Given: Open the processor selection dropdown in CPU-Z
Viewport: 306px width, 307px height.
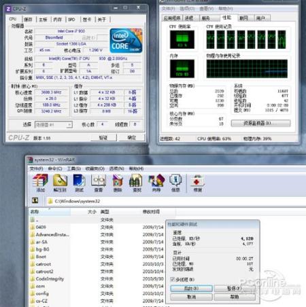Looking at the screenshot, I should point(54,124).
